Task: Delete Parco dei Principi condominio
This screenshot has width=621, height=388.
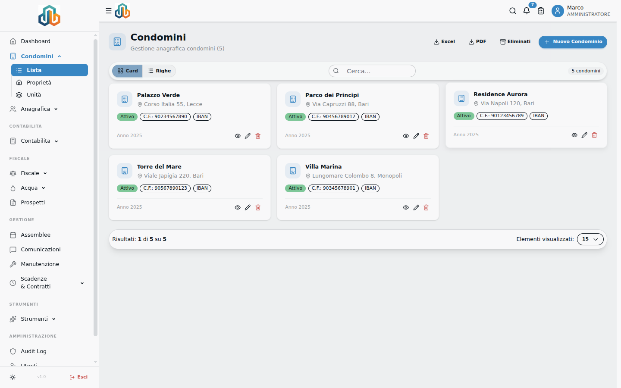Action: pyautogui.click(x=426, y=136)
